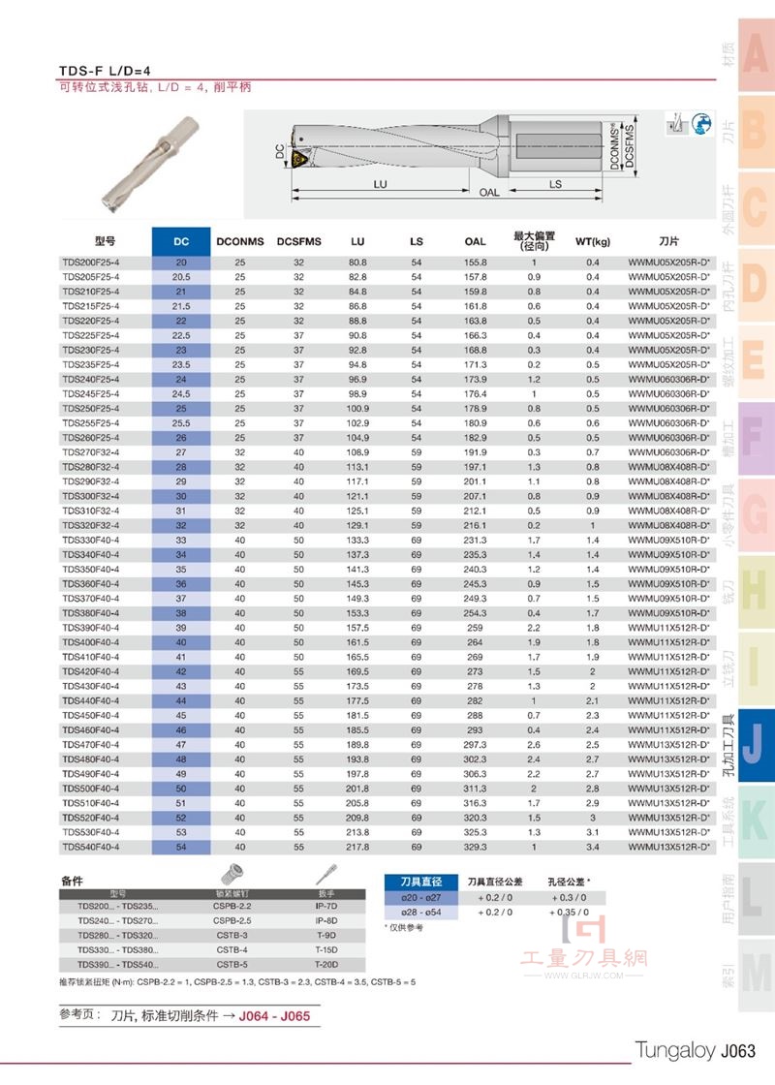The height and width of the screenshot is (1085, 775).
Task: Click the 备件 spare parts heading
Action: [x=72, y=881]
